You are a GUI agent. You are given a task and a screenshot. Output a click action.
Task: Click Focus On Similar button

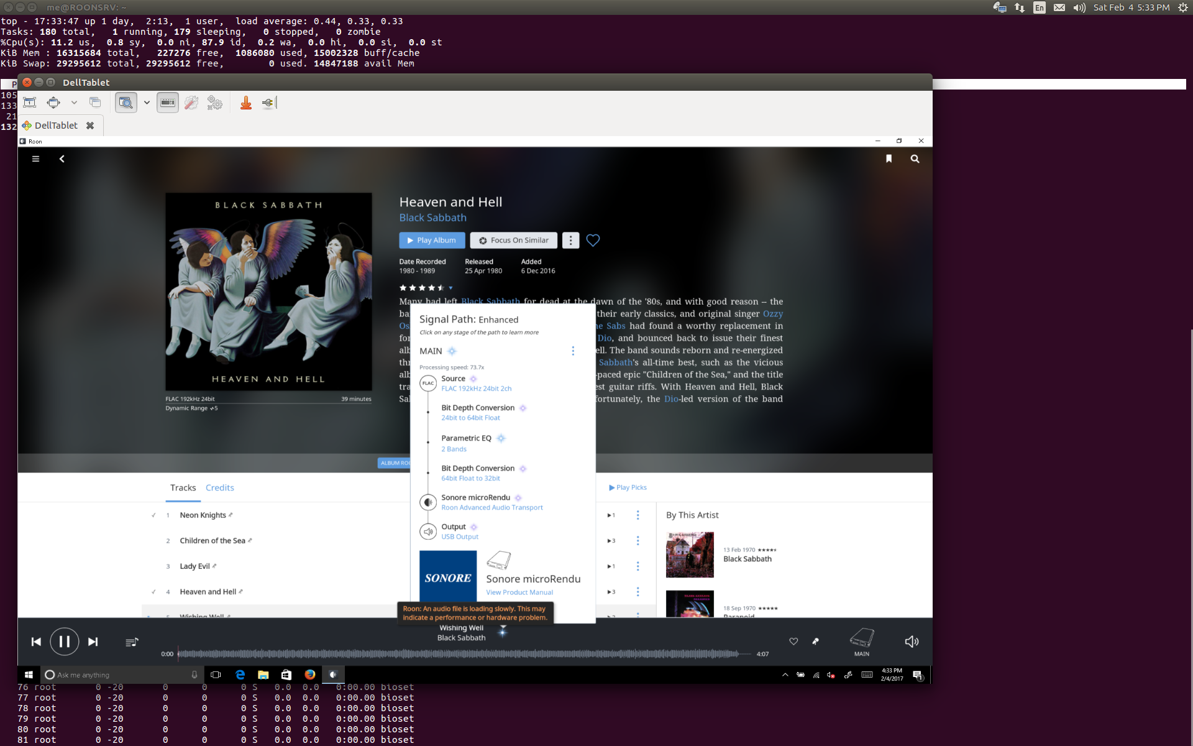[x=513, y=241]
